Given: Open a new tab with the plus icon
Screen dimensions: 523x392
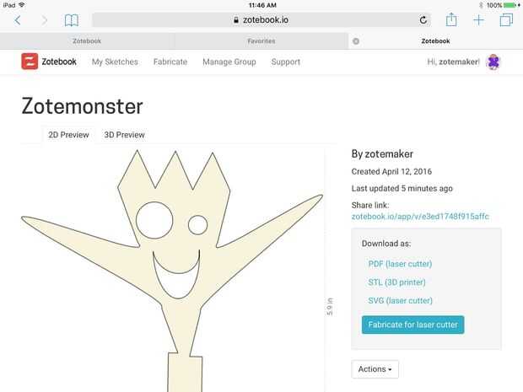Looking at the screenshot, I should [478, 20].
